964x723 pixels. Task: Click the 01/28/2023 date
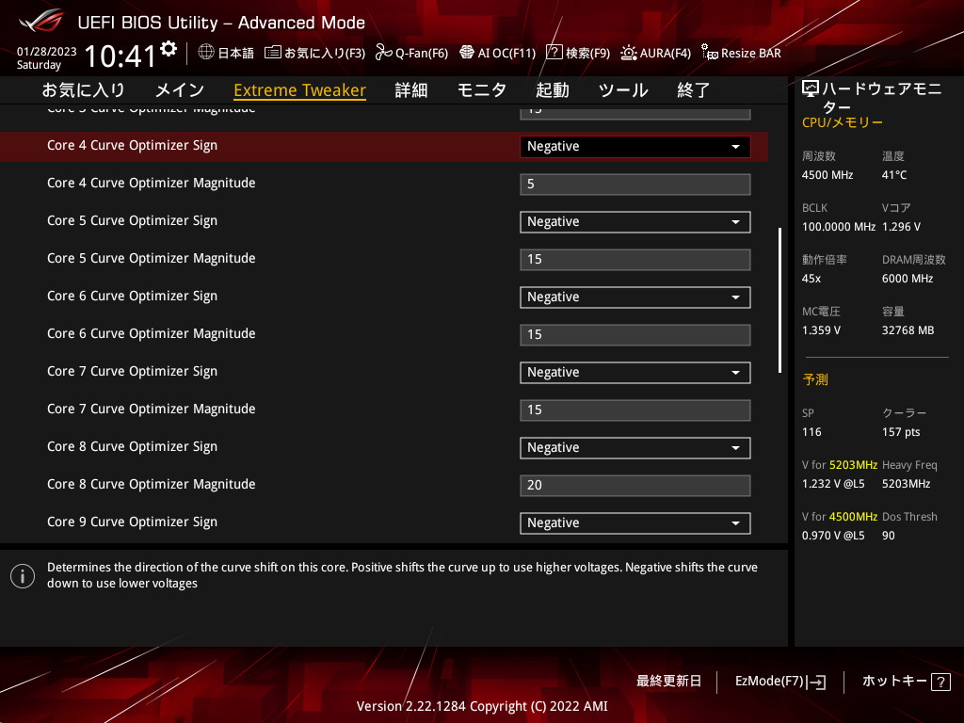[47, 52]
